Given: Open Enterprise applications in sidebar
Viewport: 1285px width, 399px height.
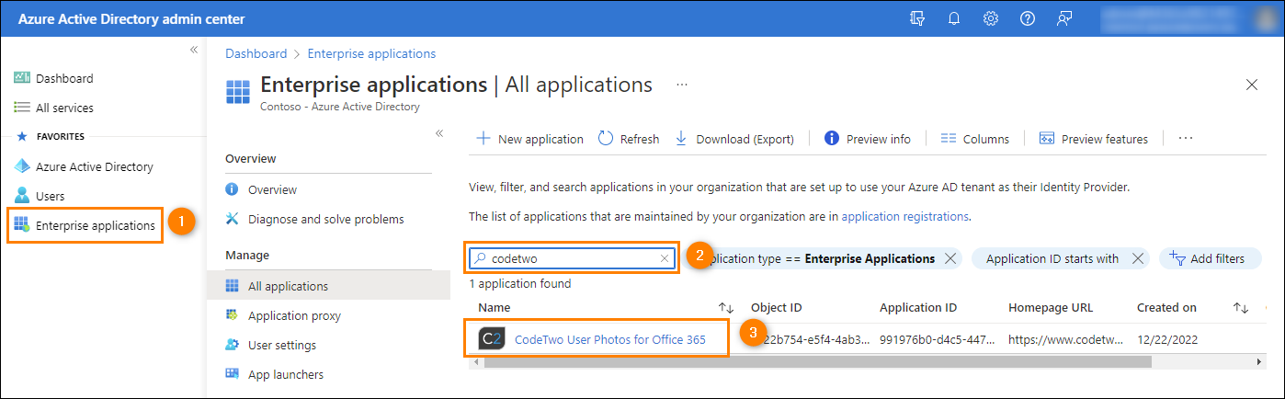Looking at the screenshot, I should [x=85, y=225].
